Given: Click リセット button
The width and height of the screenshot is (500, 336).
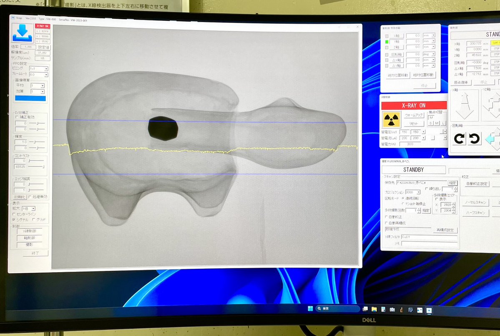Looking at the screenshot, I should [x=414, y=124].
